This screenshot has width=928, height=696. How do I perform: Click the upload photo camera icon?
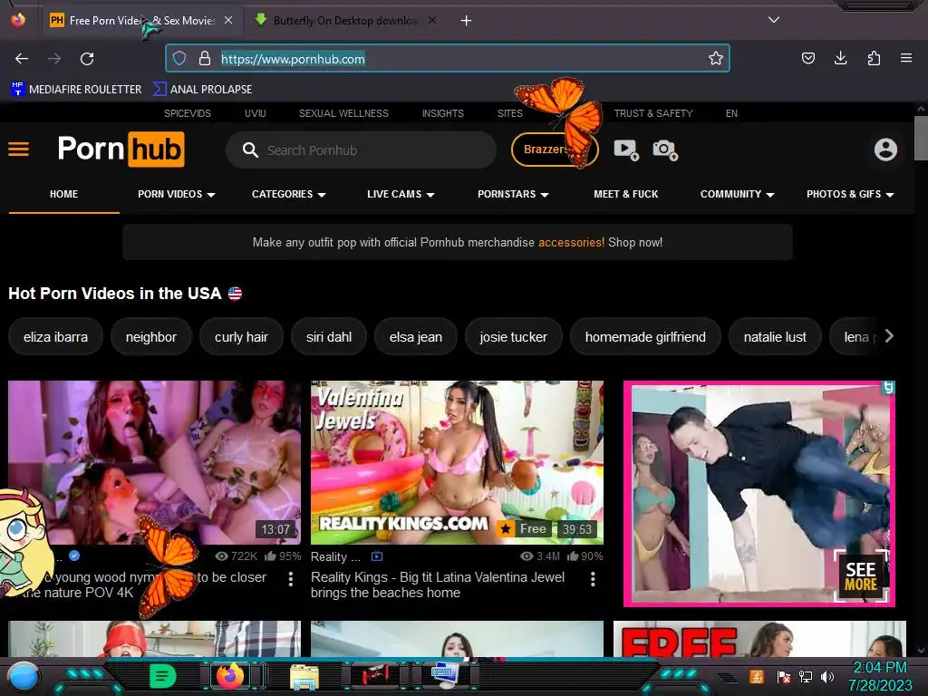click(x=665, y=150)
